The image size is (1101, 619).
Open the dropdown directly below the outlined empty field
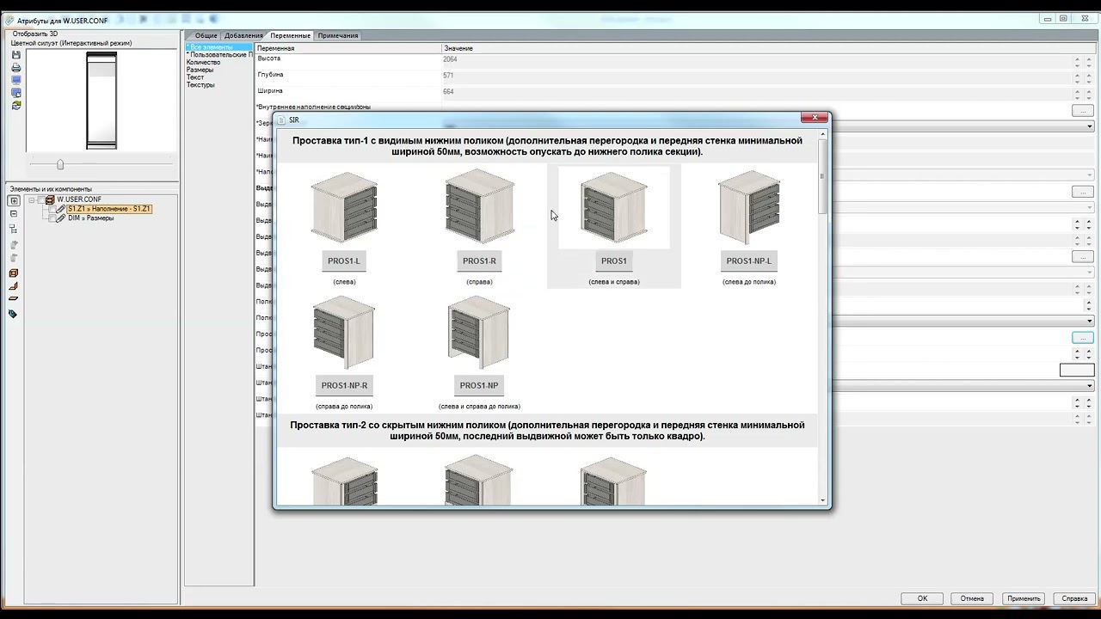1090,386
